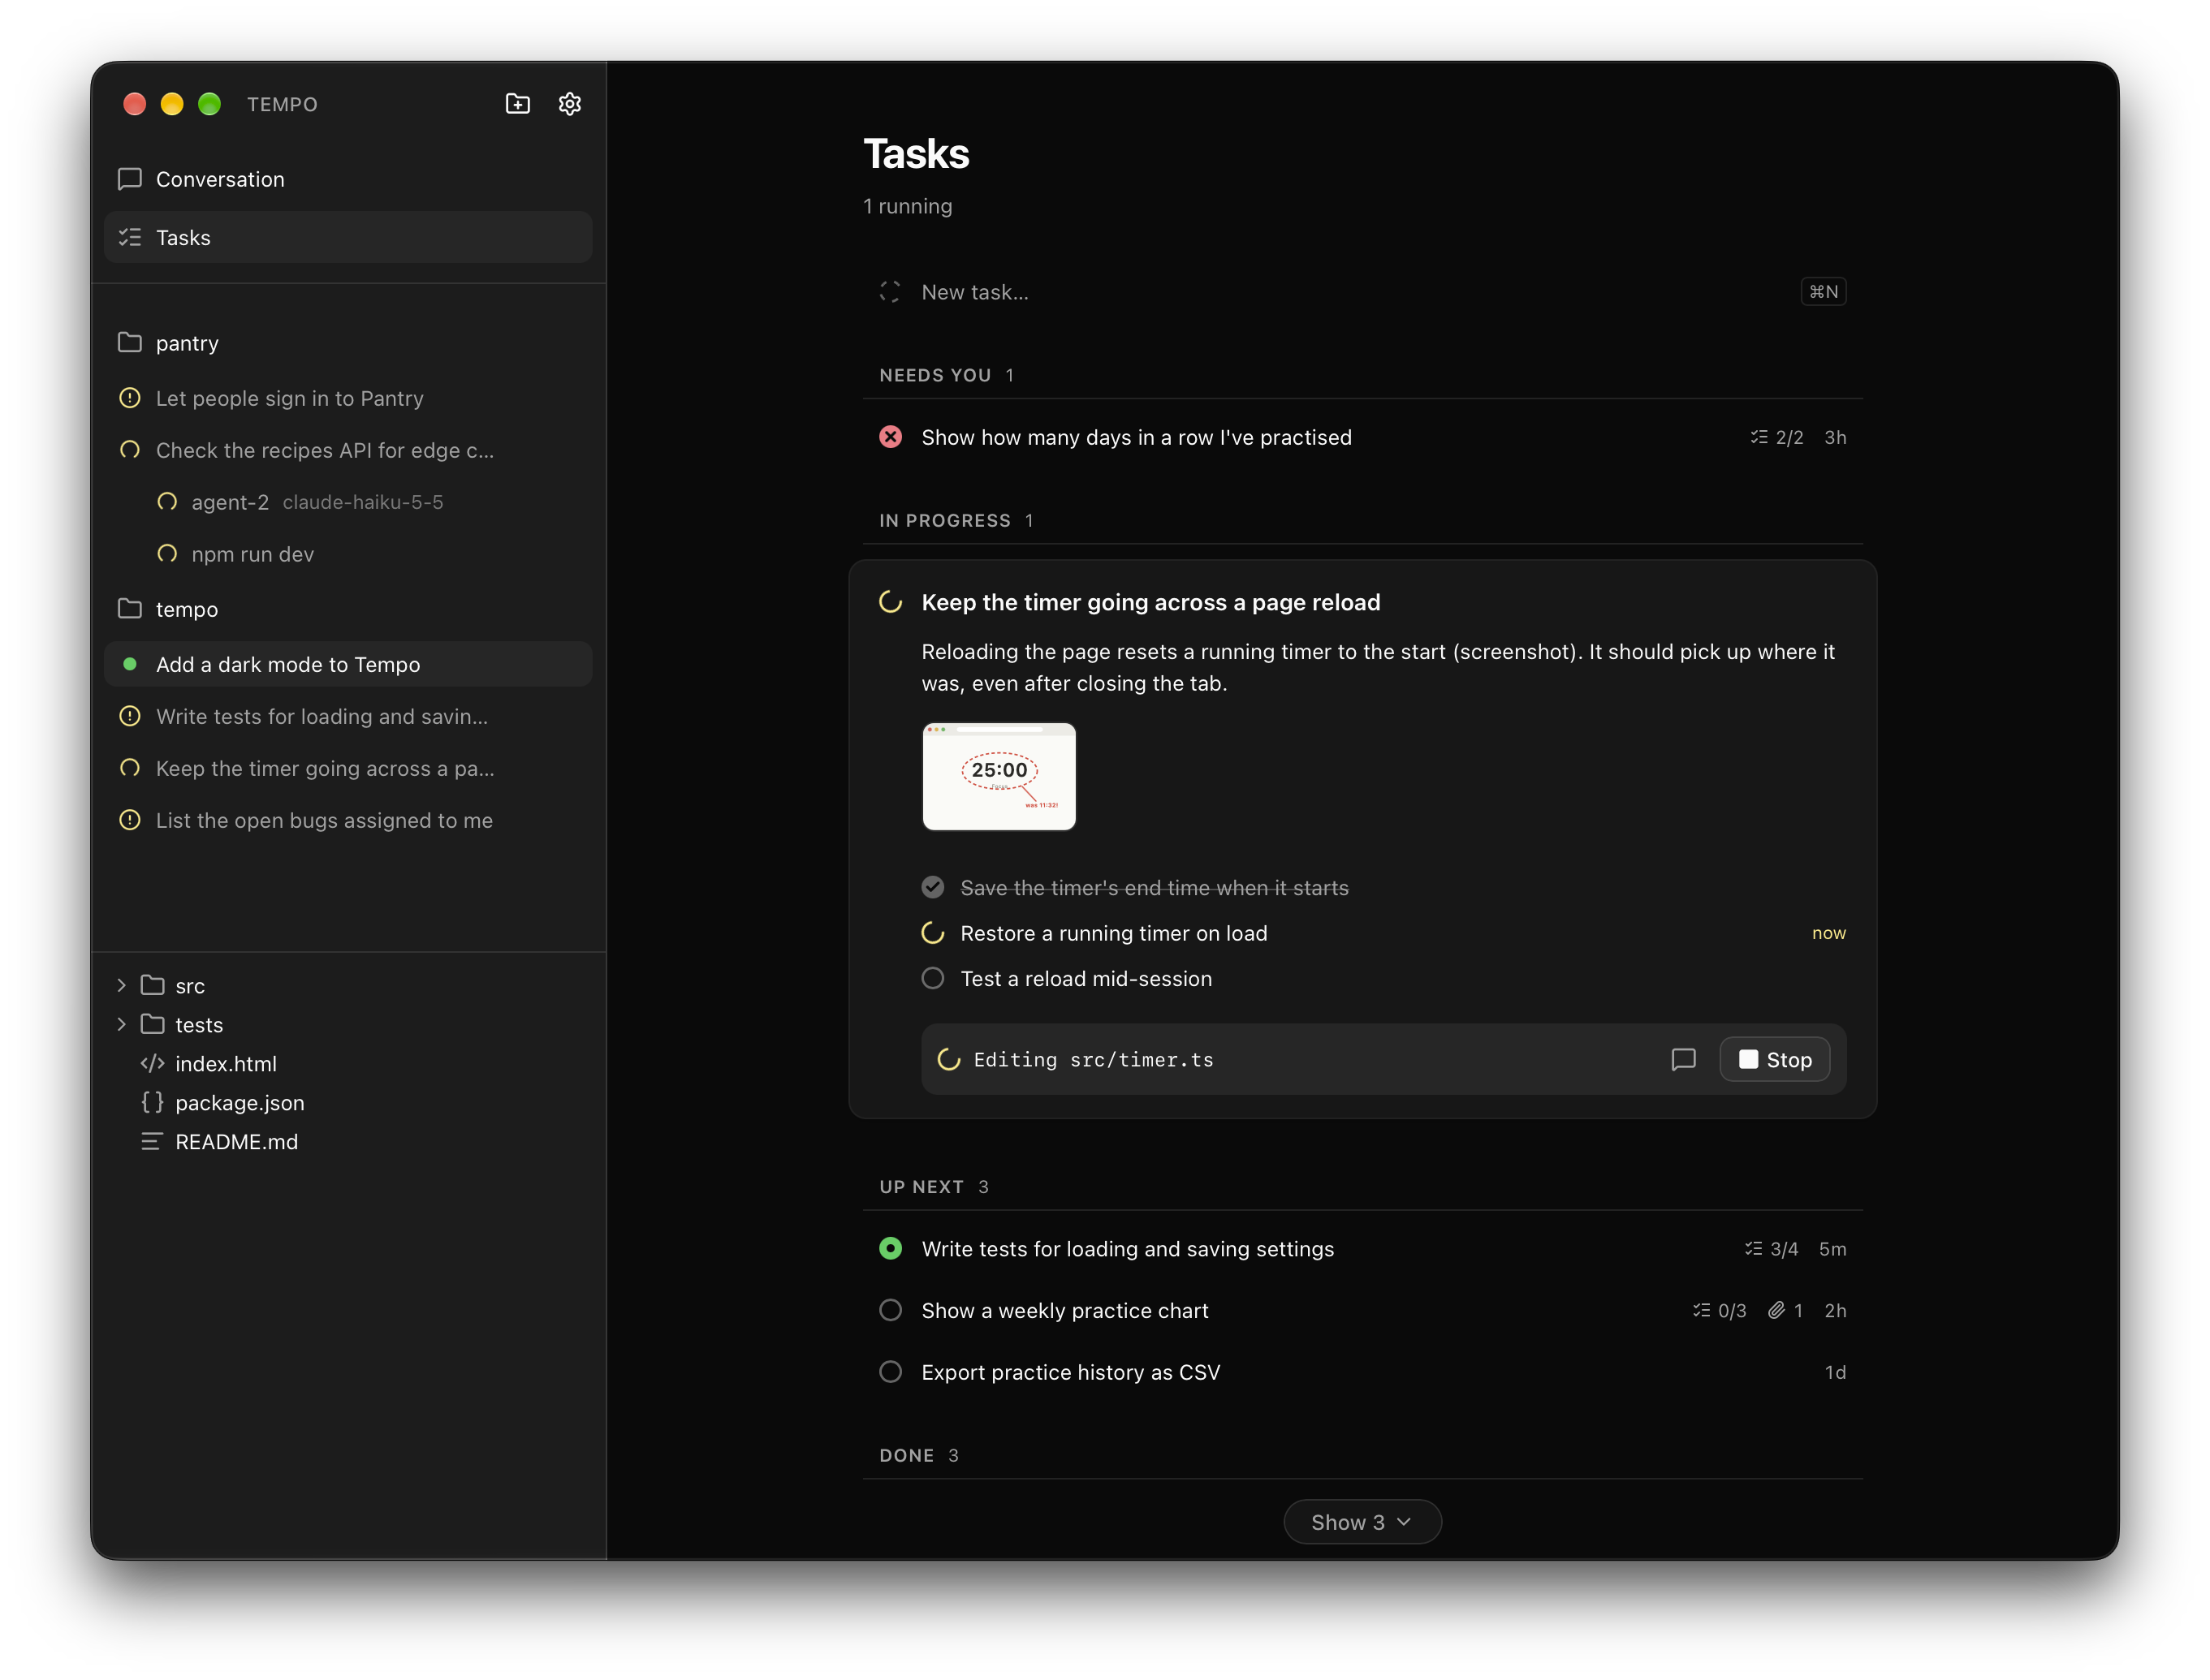
Task: Click green dot on Add a dark mode
Action: coord(130,664)
